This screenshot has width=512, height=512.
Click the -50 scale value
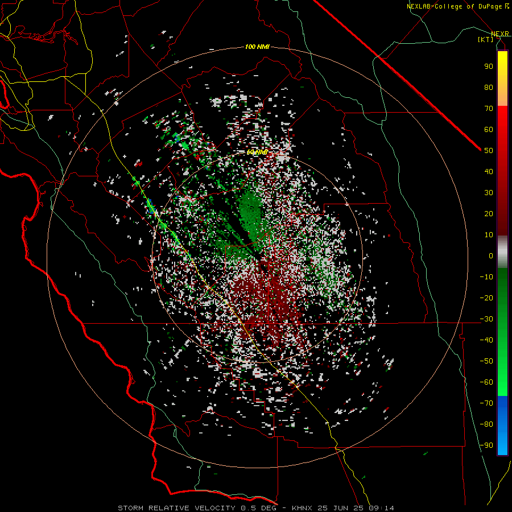point(486,361)
